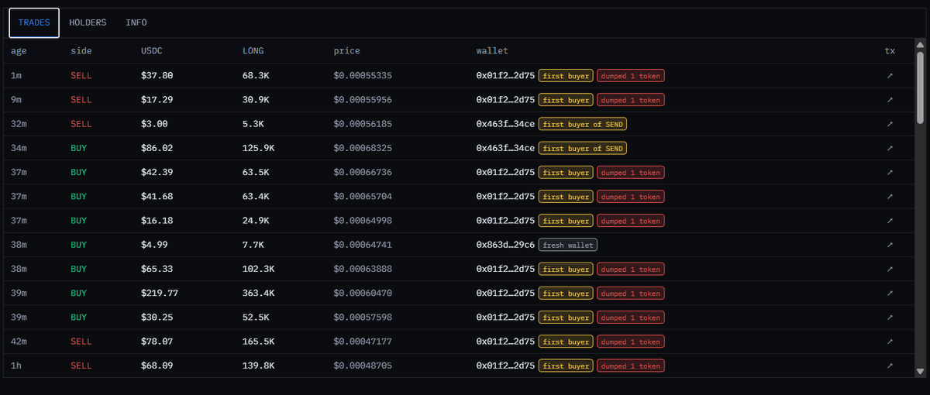This screenshot has height=395, width=930.
Task: Switch to the HOLDERS tab
Action: click(88, 22)
